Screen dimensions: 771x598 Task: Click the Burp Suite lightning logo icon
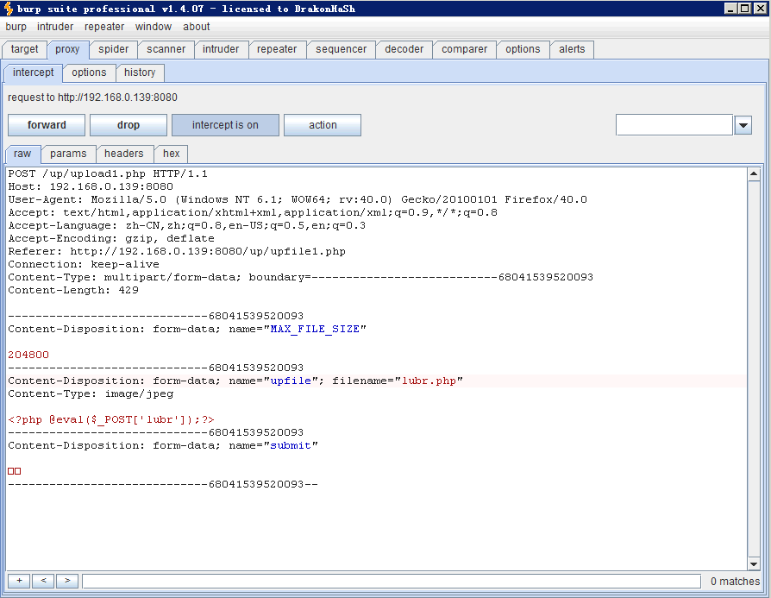click(x=9, y=9)
